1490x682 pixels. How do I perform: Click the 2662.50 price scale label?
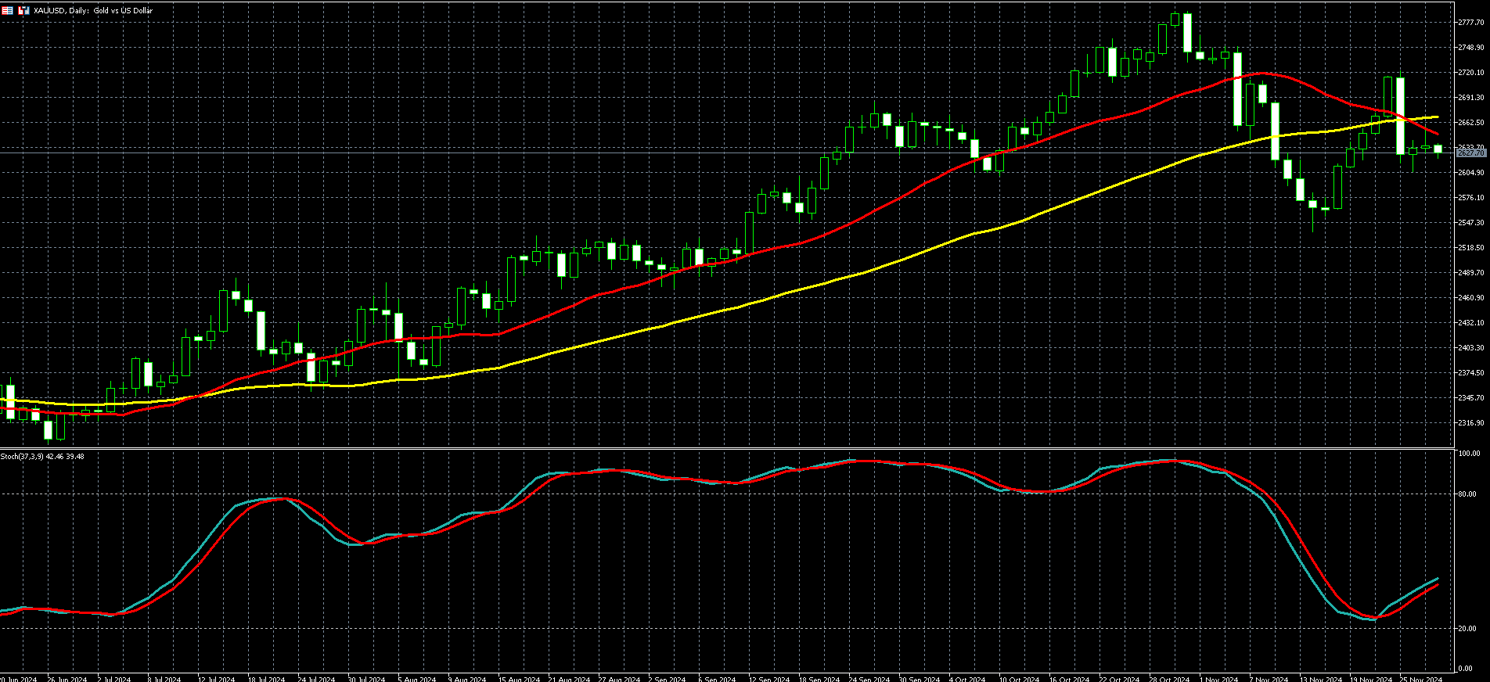1471,123
